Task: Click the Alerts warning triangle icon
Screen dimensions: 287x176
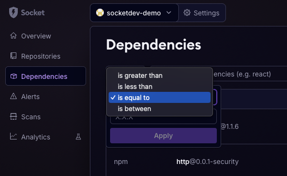Action: 13,96
